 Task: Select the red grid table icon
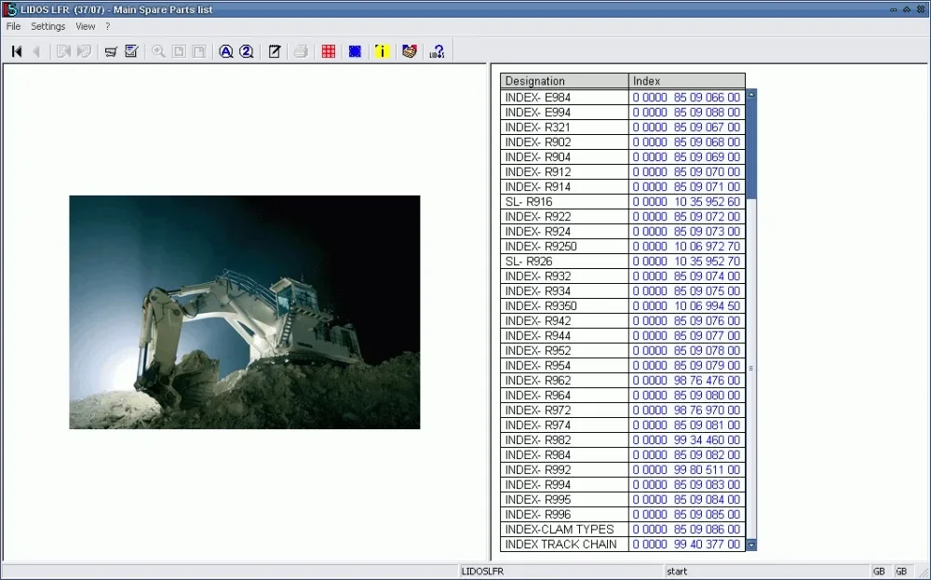(328, 51)
